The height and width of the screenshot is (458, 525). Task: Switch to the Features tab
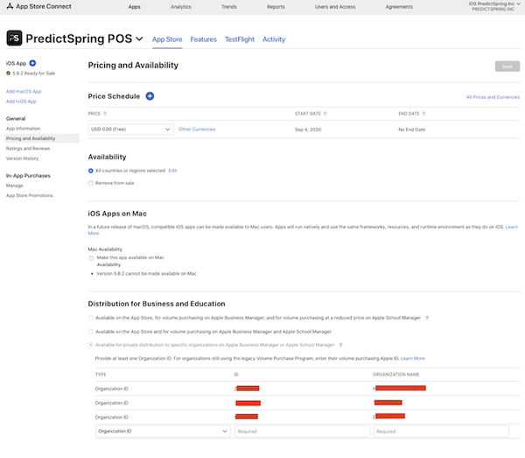tap(204, 39)
